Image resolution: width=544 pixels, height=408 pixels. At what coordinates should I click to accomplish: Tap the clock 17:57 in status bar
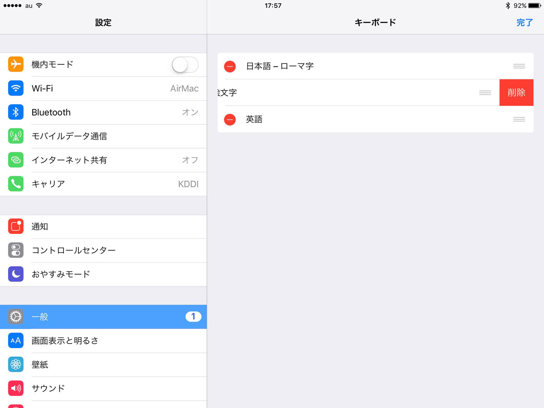pos(273,5)
